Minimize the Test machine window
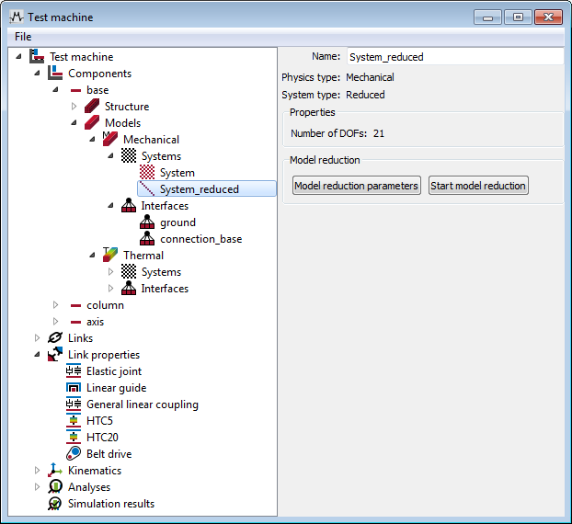The height and width of the screenshot is (524, 572). pos(487,17)
